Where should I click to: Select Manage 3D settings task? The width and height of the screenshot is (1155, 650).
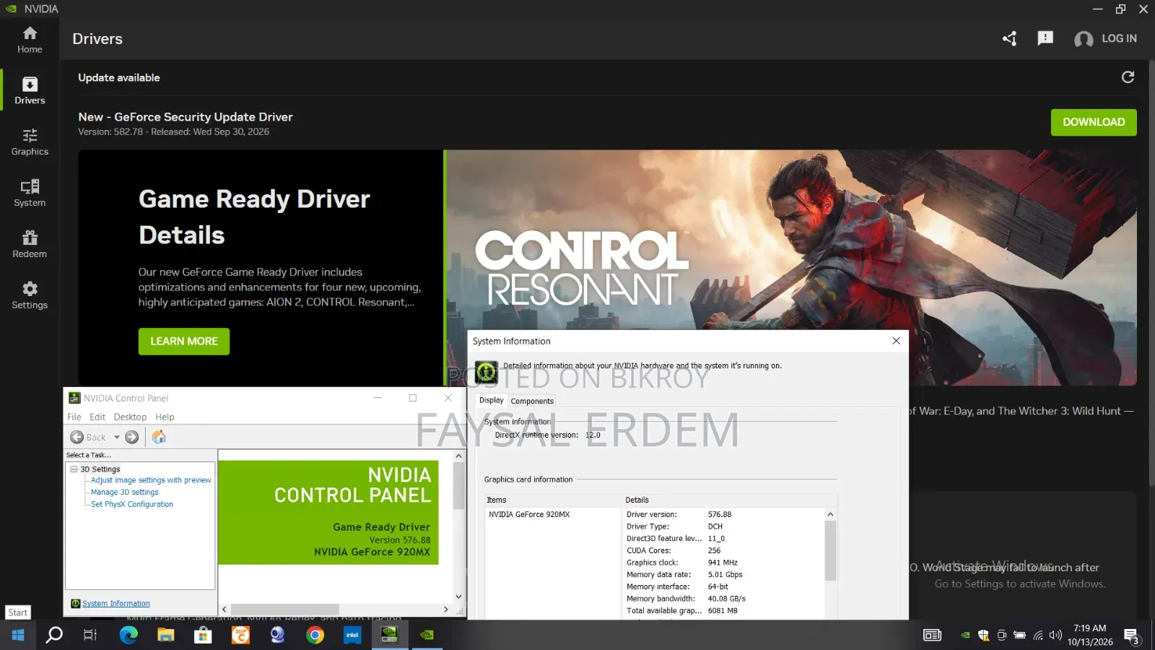(125, 493)
